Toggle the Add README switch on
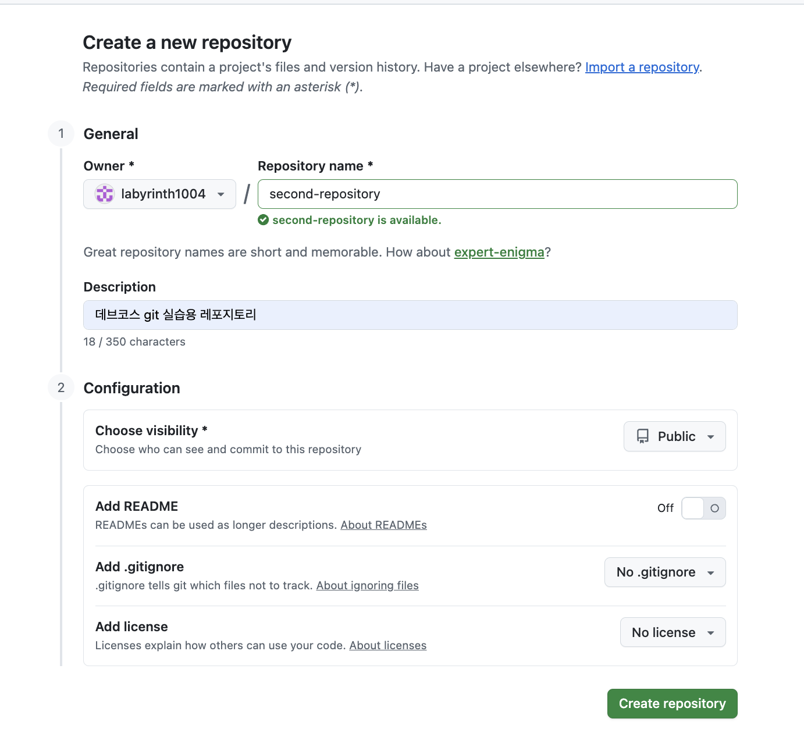Viewport: 804px width, 740px height. (x=703, y=508)
